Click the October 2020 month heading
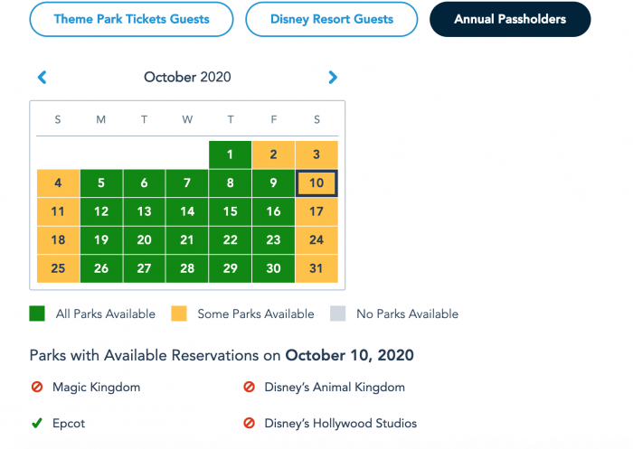The height and width of the screenshot is (449, 633). click(187, 77)
